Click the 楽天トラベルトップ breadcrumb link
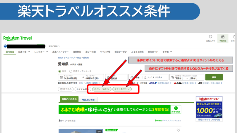Screen dimensions: 237x133 click(66, 58)
